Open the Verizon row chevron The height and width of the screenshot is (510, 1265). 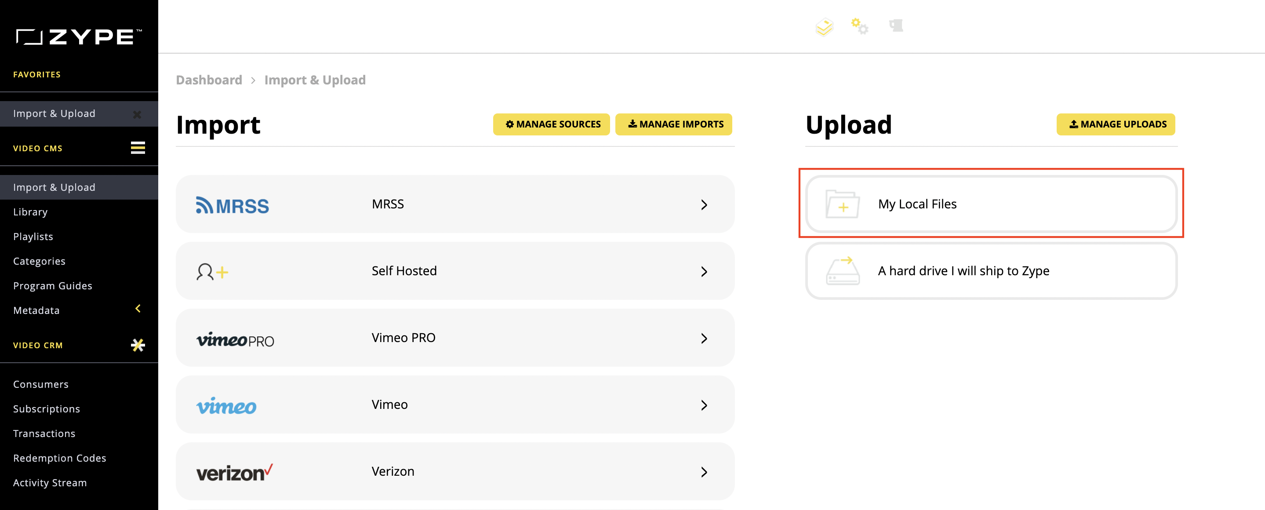[704, 472]
